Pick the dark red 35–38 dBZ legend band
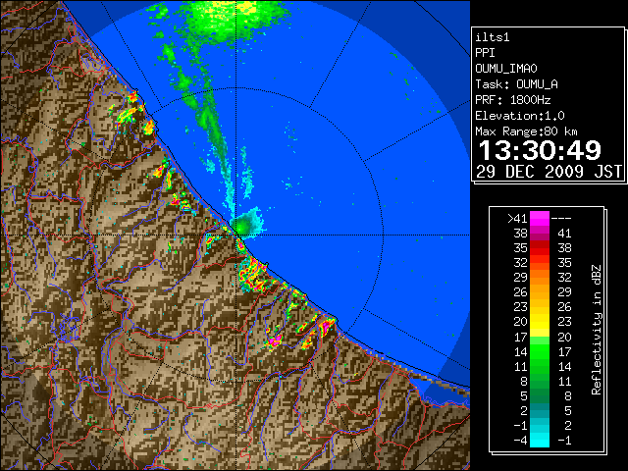The width and height of the screenshot is (628, 471). coord(540,248)
